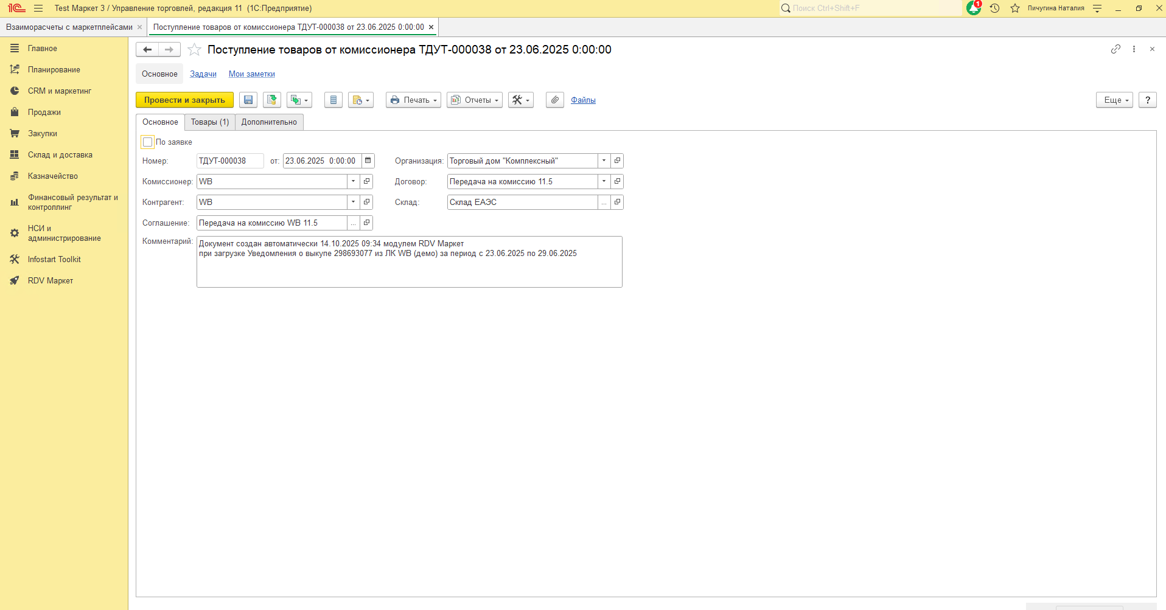This screenshot has width=1166, height=610.
Task: Click the help question mark button
Action: click(1148, 100)
